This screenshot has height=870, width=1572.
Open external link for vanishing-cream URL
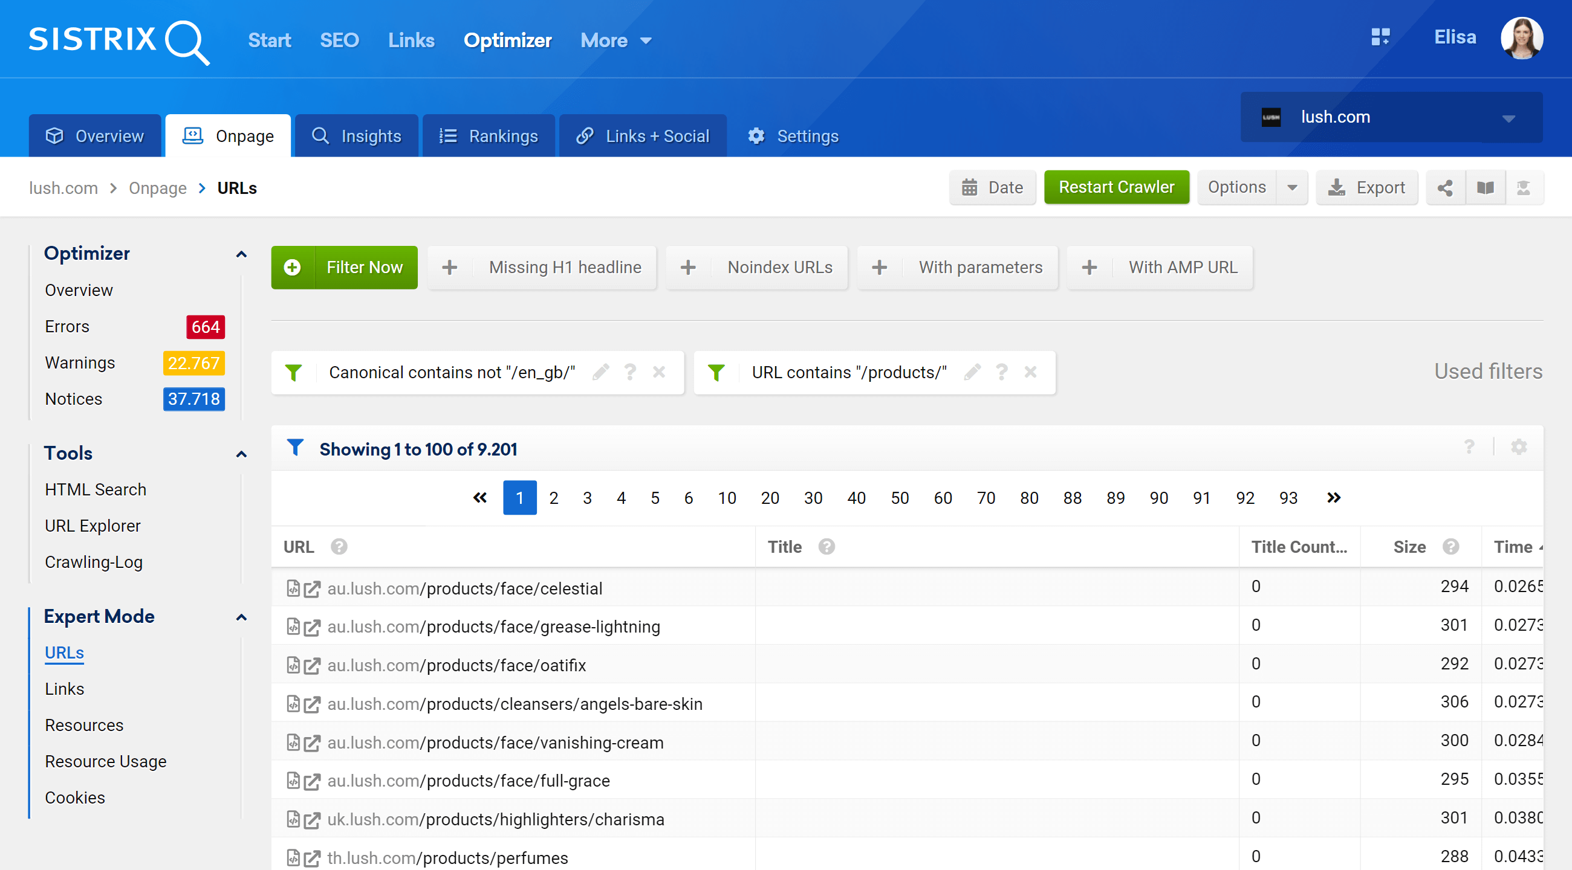tap(312, 743)
